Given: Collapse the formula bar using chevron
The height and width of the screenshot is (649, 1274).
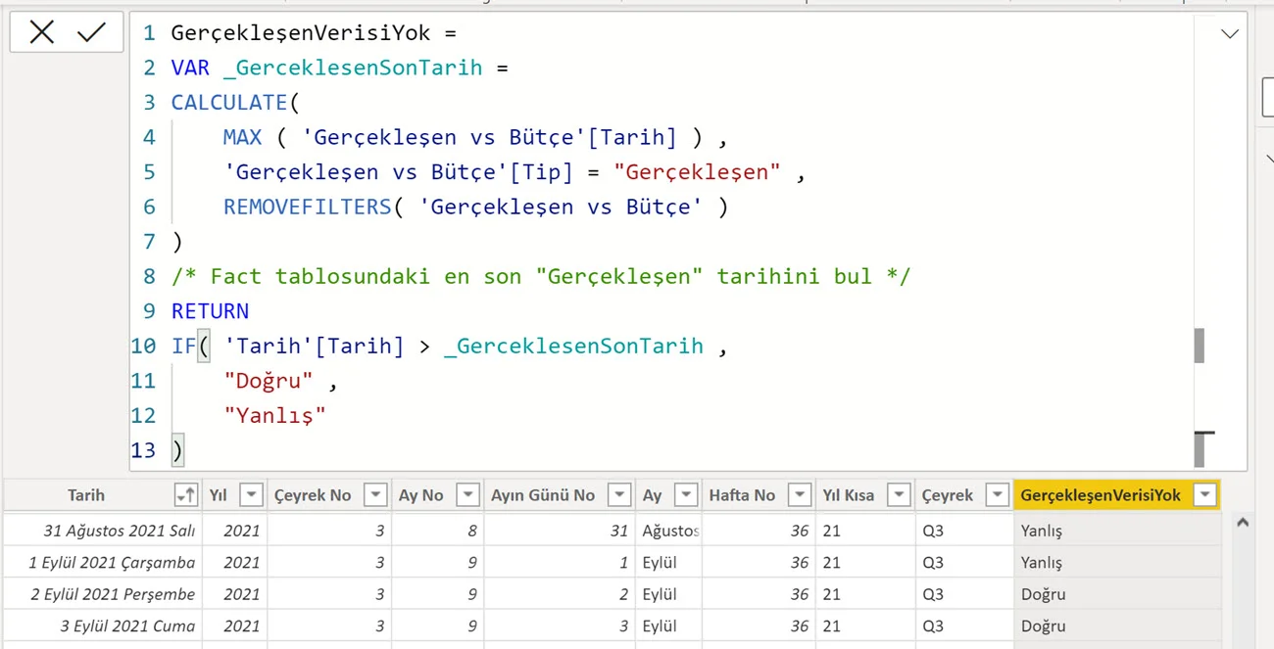Looking at the screenshot, I should coord(1229,35).
